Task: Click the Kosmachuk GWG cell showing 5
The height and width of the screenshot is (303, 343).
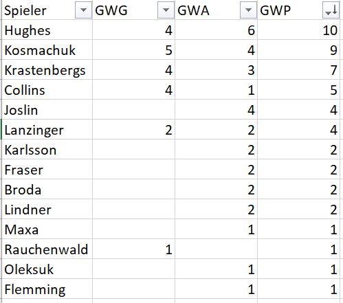Action: [x=133, y=49]
